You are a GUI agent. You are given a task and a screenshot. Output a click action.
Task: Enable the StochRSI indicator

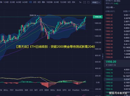pyautogui.click(x=19, y=90)
